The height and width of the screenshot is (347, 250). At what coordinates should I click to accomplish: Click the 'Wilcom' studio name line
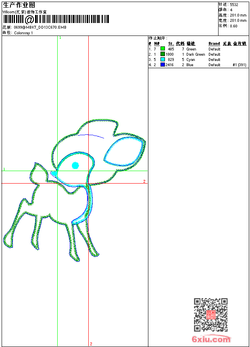click(x=25, y=12)
